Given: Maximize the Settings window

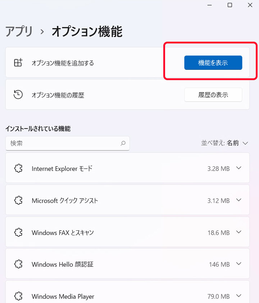Looking at the screenshot, I should (x=230, y=5).
